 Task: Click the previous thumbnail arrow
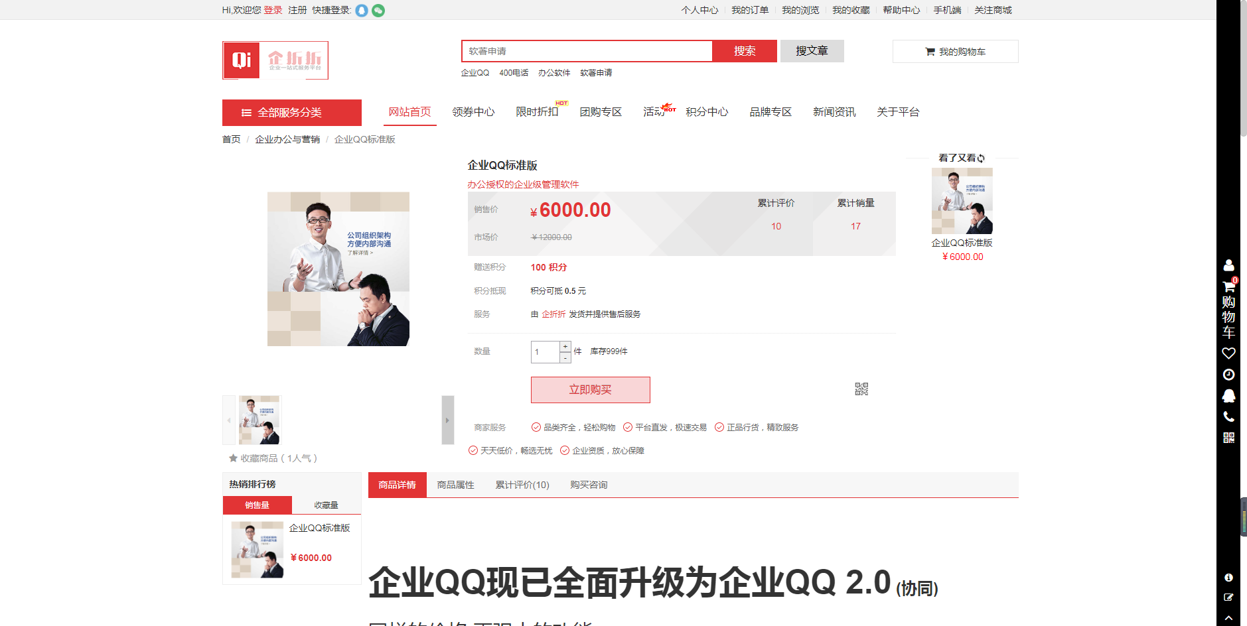[x=229, y=420]
